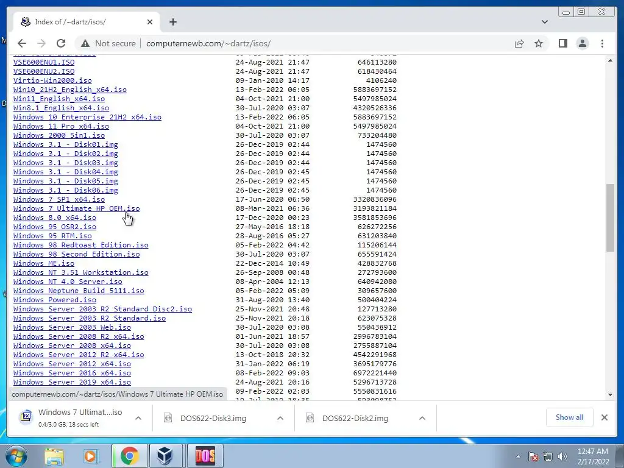624x468 pixels.
Task: Show hidden system tray icons
Action: coord(518,456)
